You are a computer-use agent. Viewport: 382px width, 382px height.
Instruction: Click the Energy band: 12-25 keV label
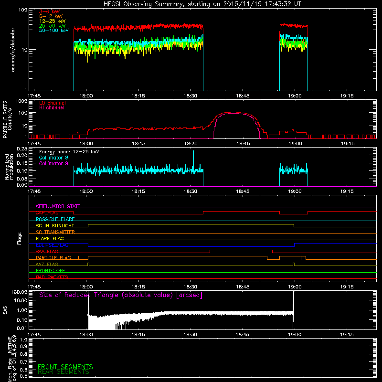(69, 152)
